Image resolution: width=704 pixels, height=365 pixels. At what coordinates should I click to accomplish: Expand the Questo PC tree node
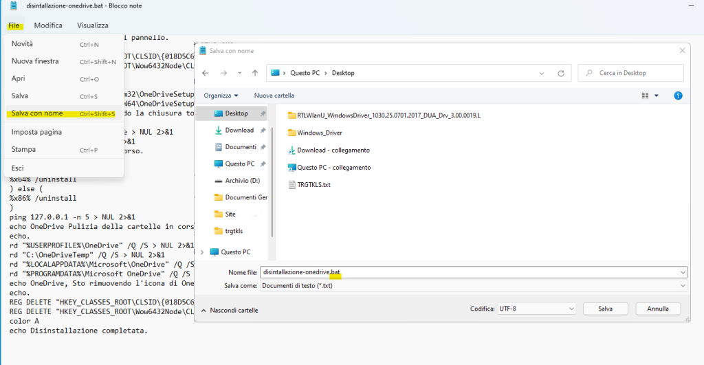pyautogui.click(x=201, y=252)
